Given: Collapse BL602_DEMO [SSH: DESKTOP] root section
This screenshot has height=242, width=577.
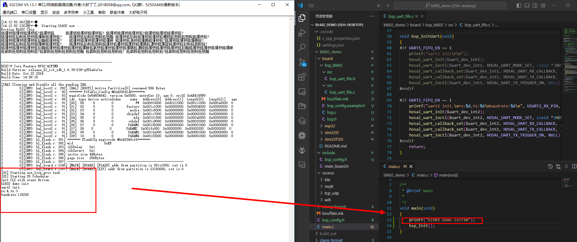Looking at the screenshot, I should [x=312, y=25].
